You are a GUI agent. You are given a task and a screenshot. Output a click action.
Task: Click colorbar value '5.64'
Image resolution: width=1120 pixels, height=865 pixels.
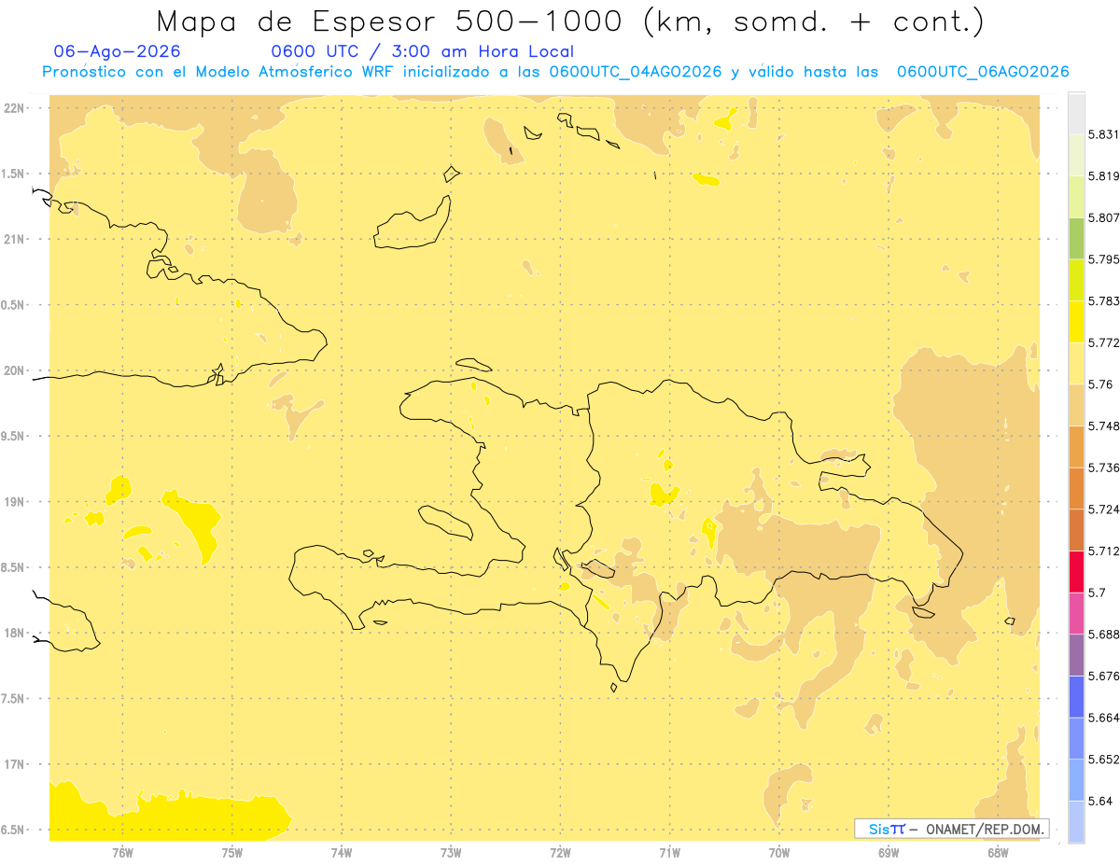1099,802
